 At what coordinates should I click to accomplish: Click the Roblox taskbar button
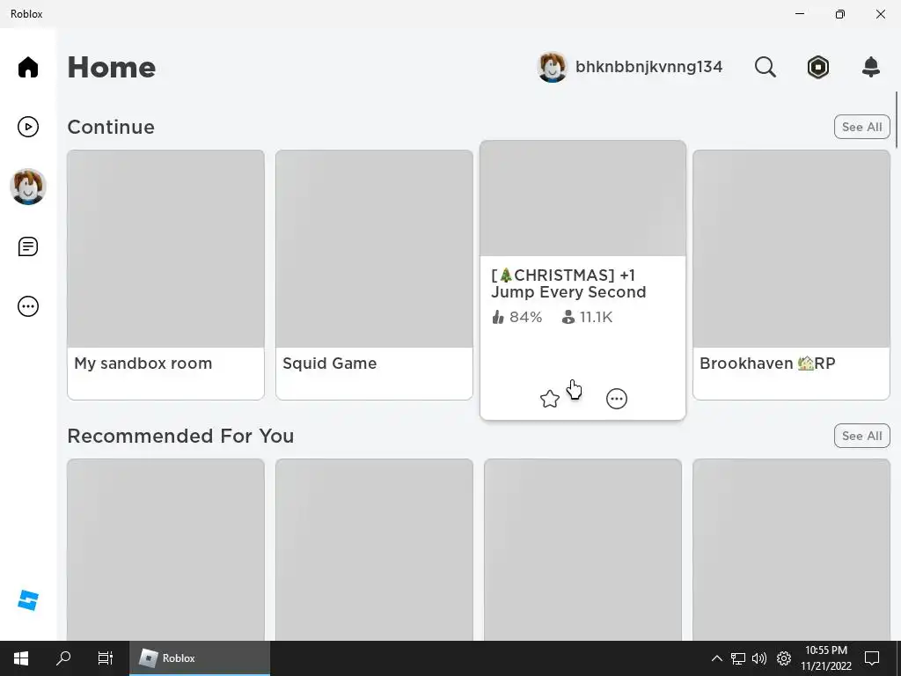coord(200,658)
